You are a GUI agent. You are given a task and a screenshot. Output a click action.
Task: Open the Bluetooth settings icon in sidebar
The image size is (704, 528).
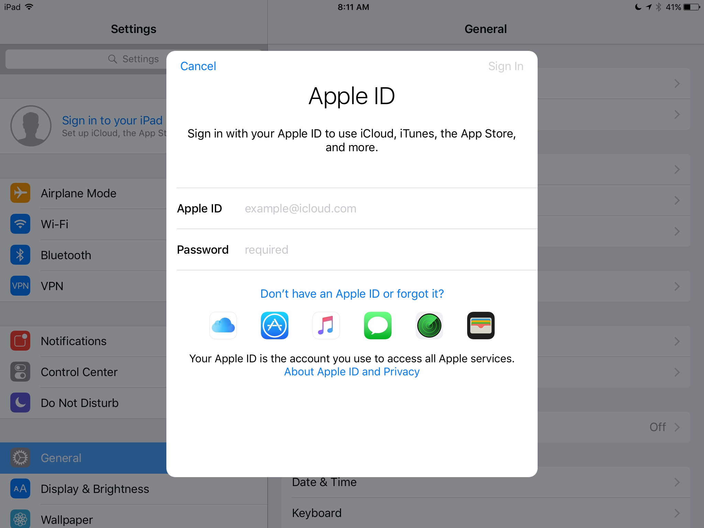point(19,255)
